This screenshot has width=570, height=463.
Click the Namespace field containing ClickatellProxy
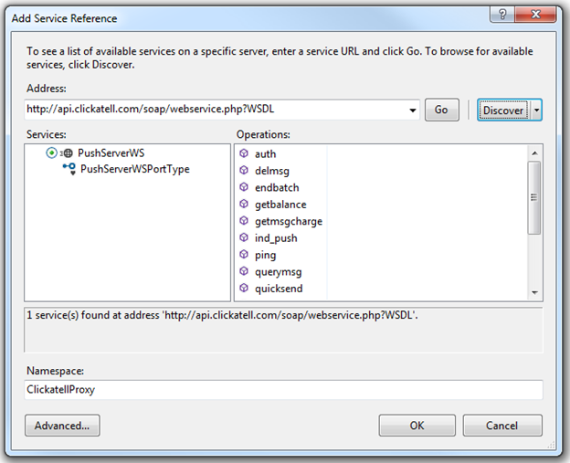[283, 389]
